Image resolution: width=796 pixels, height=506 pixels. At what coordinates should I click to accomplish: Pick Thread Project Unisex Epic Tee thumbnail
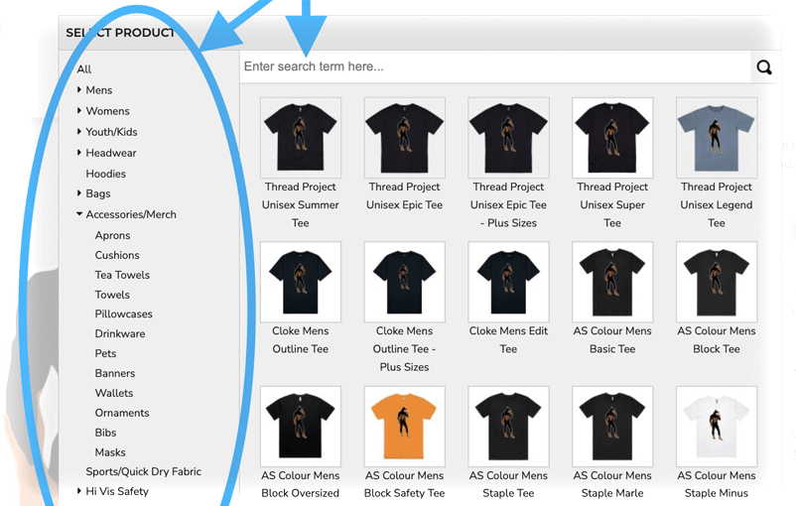[x=405, y=138]
